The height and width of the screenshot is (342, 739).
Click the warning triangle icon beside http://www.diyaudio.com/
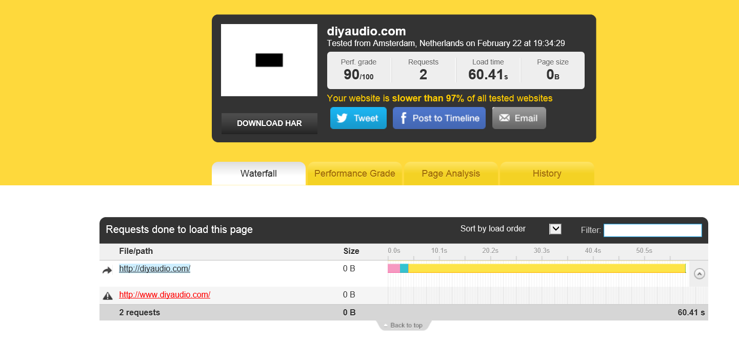pyautogui.click(x=108, y=295)
